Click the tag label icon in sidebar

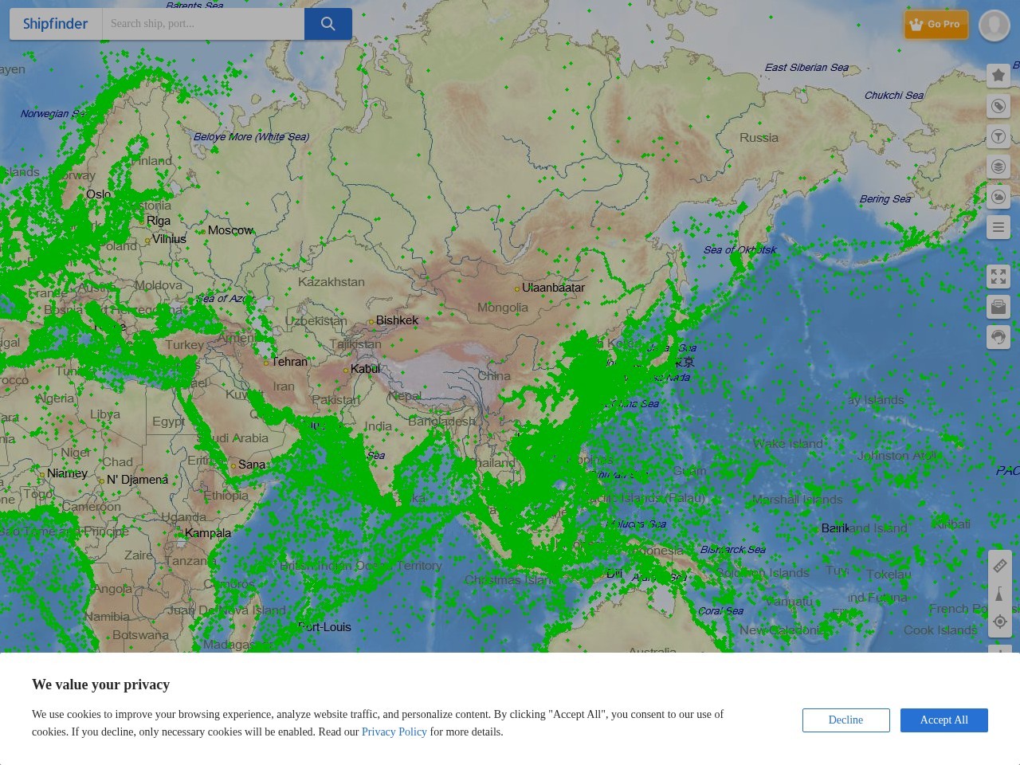pos(998,106)
